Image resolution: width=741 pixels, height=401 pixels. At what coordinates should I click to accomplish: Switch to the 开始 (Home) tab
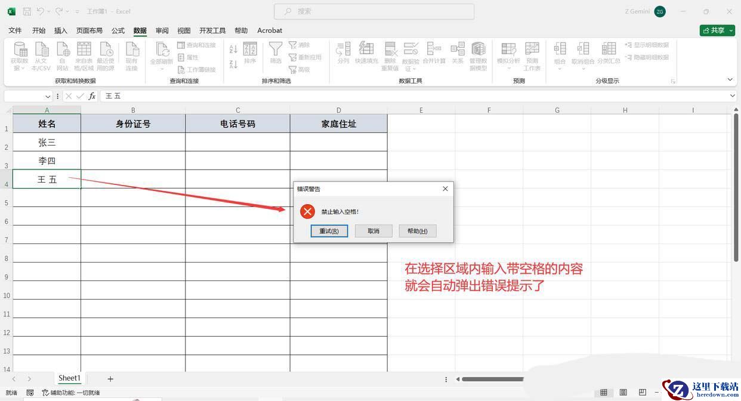tap(39, 30)
